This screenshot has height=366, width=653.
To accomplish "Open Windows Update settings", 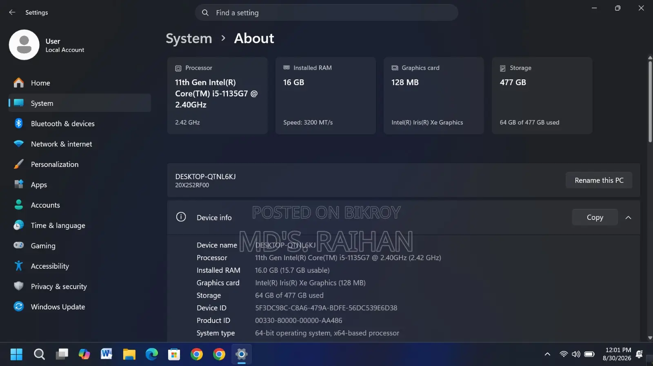I will [x=80, y=307].
